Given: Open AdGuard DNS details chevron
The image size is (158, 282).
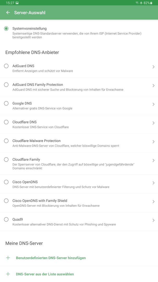Looking at the screenshot, I should pos(153,67).
